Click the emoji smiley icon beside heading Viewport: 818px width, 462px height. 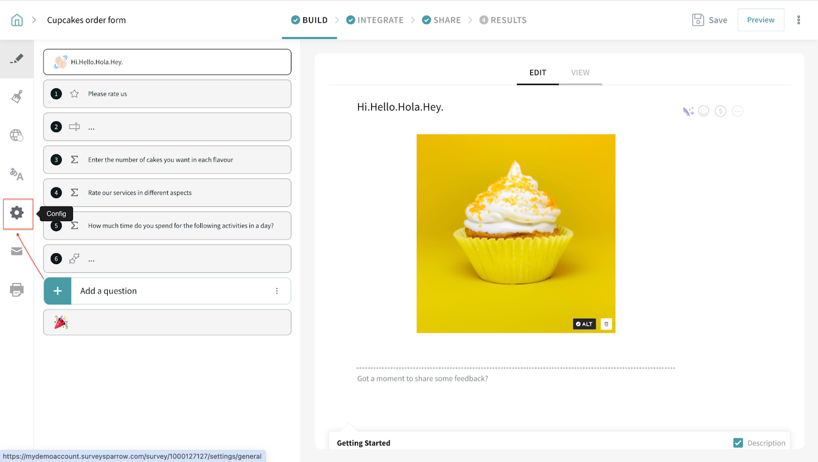703,111
